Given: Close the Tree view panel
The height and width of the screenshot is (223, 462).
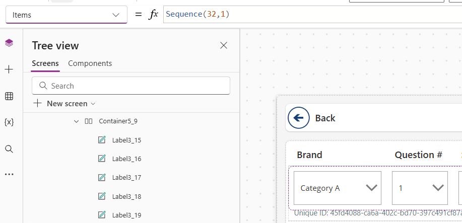Looking at the screenshot, I should tap(224, 46).
